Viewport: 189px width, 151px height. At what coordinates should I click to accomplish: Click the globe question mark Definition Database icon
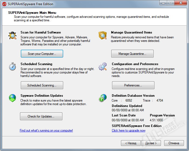point(103,98)
